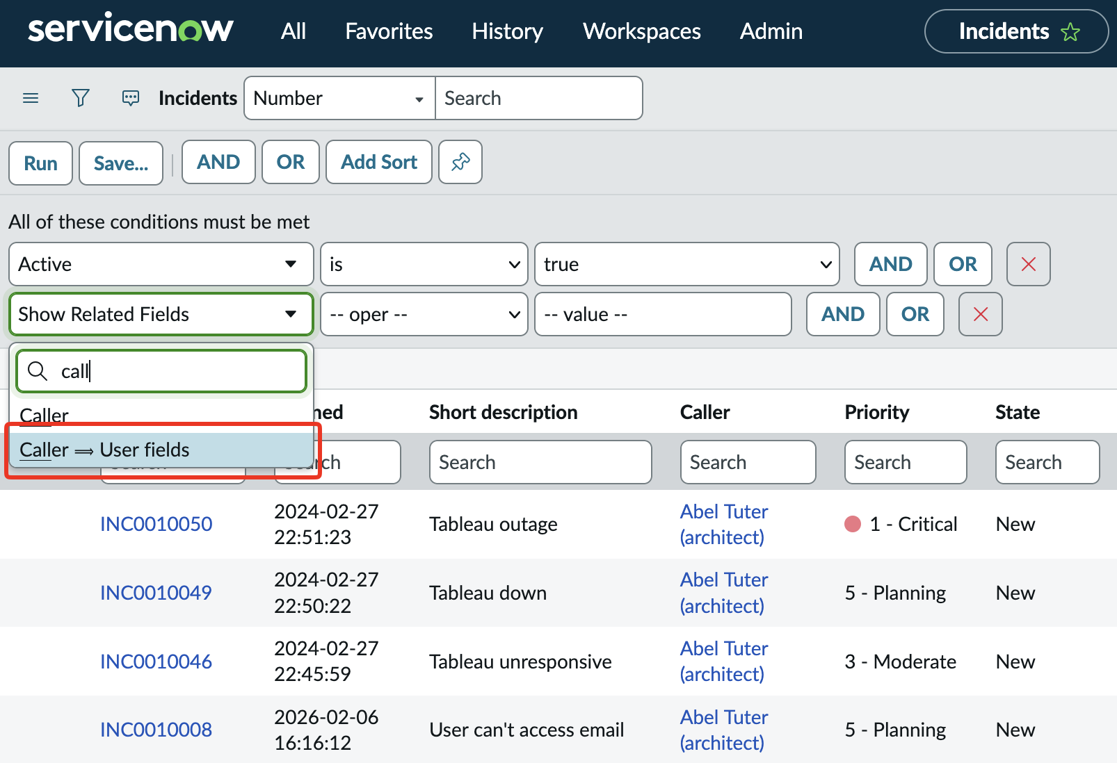Expand the 'is' operator dropdown
Image resolution: width=1117 pixels, height=763 pixels.
coord(424,264)
